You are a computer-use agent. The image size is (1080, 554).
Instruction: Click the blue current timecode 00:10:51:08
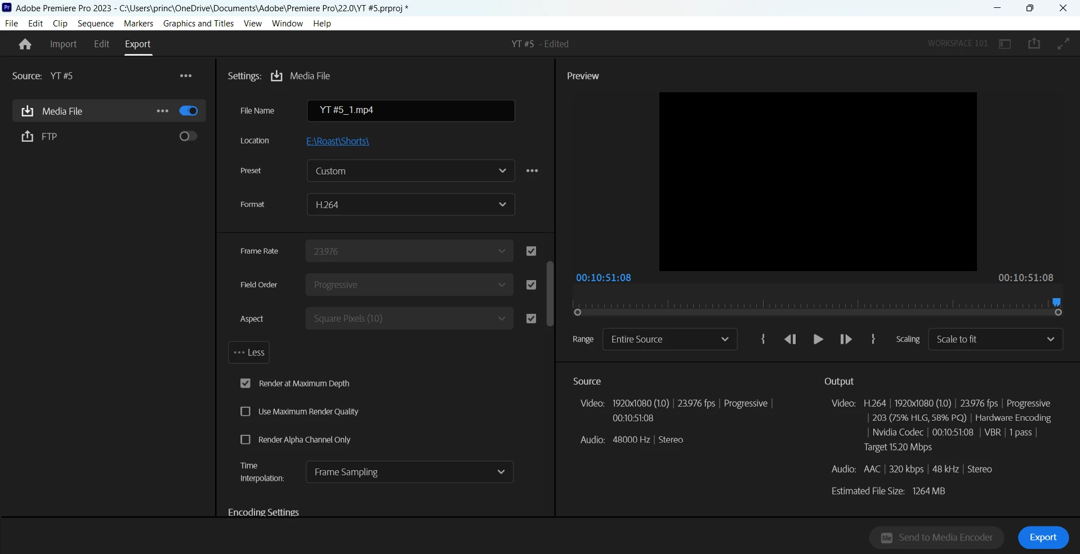coord(604,278)
